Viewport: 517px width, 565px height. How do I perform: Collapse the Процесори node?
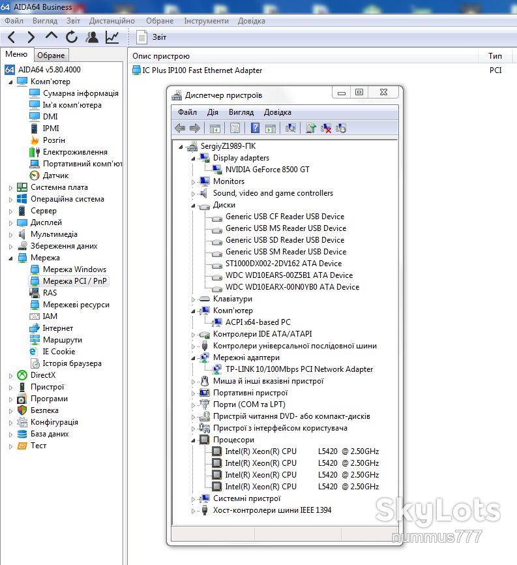(x=194, y=440)
